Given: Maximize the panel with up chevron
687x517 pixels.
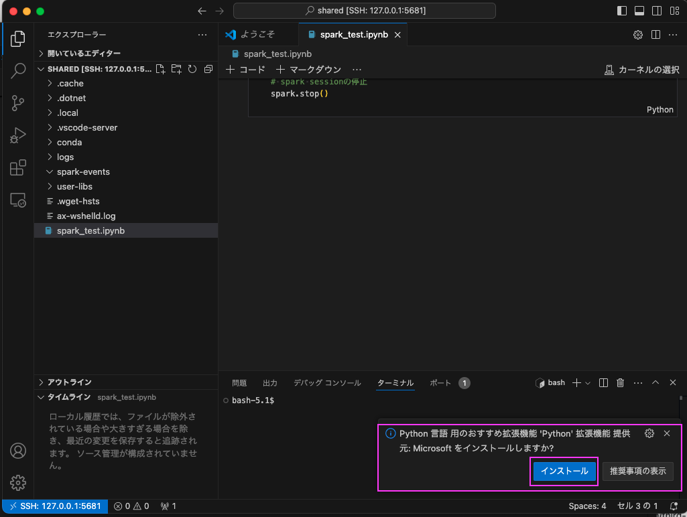Looking at the screenshot, I should coord(655,382).
